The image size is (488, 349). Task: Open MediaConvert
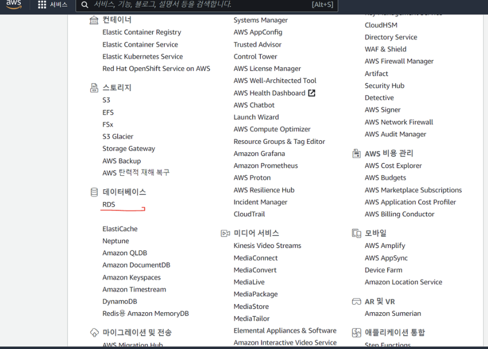255,270
